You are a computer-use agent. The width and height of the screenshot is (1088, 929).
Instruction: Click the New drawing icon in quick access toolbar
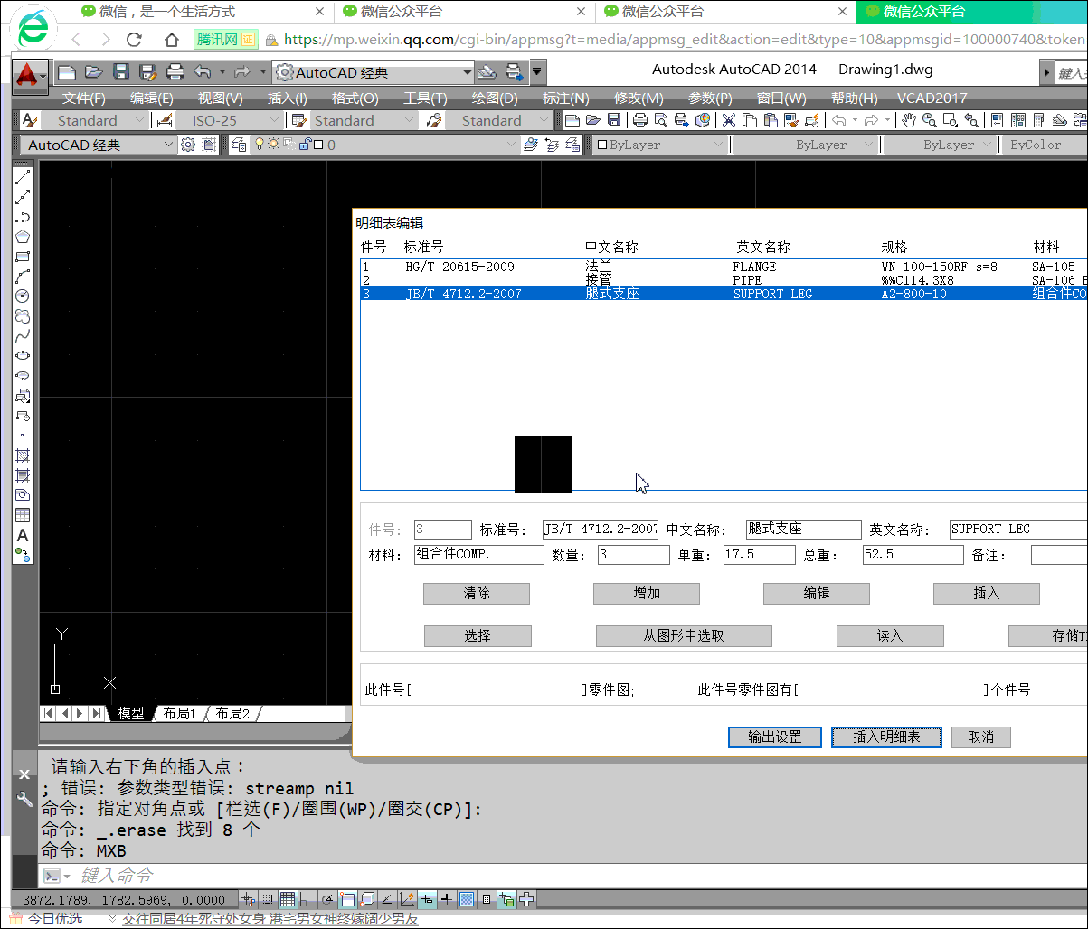coord(67,72)
